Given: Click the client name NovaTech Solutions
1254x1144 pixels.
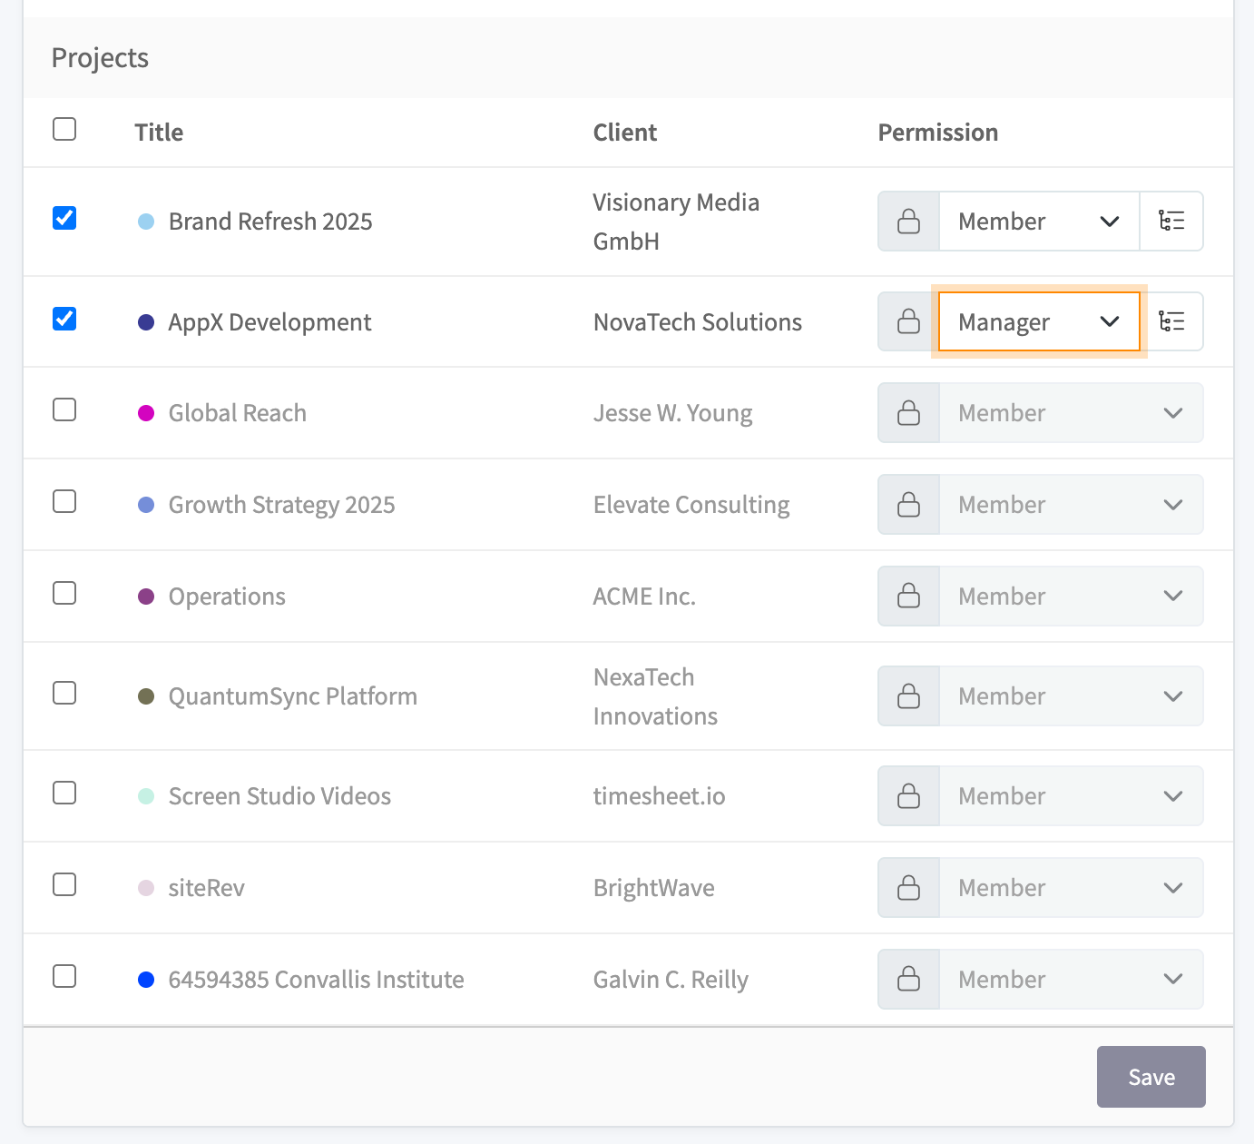Looking at the screenshot, I should click(x=697, y=321).
